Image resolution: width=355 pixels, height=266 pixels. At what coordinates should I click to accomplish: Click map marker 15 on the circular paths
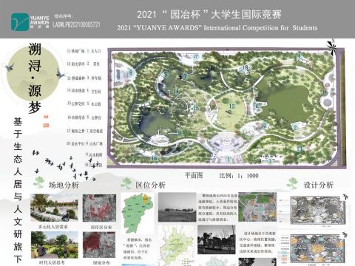click(196, 108)
